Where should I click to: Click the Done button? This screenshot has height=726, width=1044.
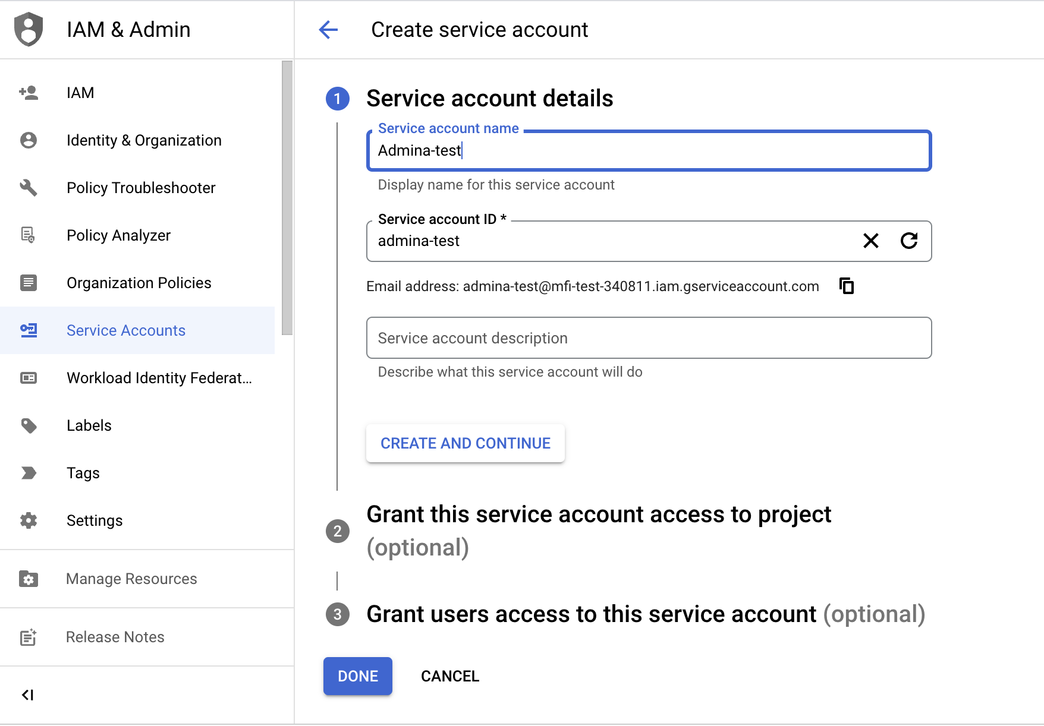358,676
